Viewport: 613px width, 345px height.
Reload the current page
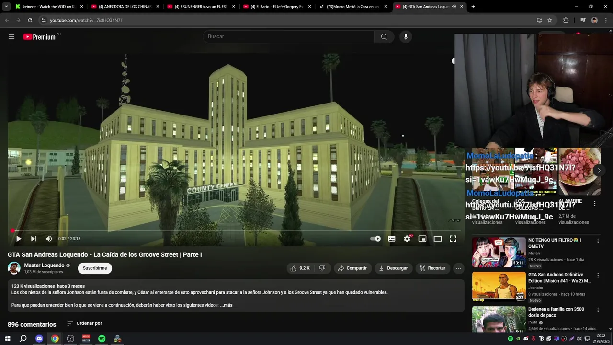click(x=30, y=20)
